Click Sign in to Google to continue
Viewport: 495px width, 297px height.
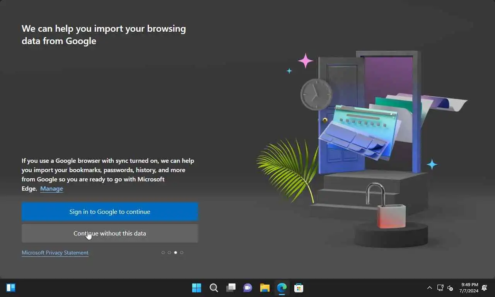click(110, 212)
